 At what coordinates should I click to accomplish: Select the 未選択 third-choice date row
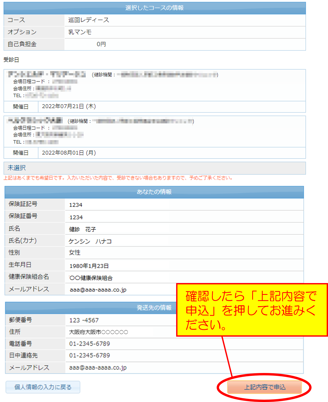(155, 168)
